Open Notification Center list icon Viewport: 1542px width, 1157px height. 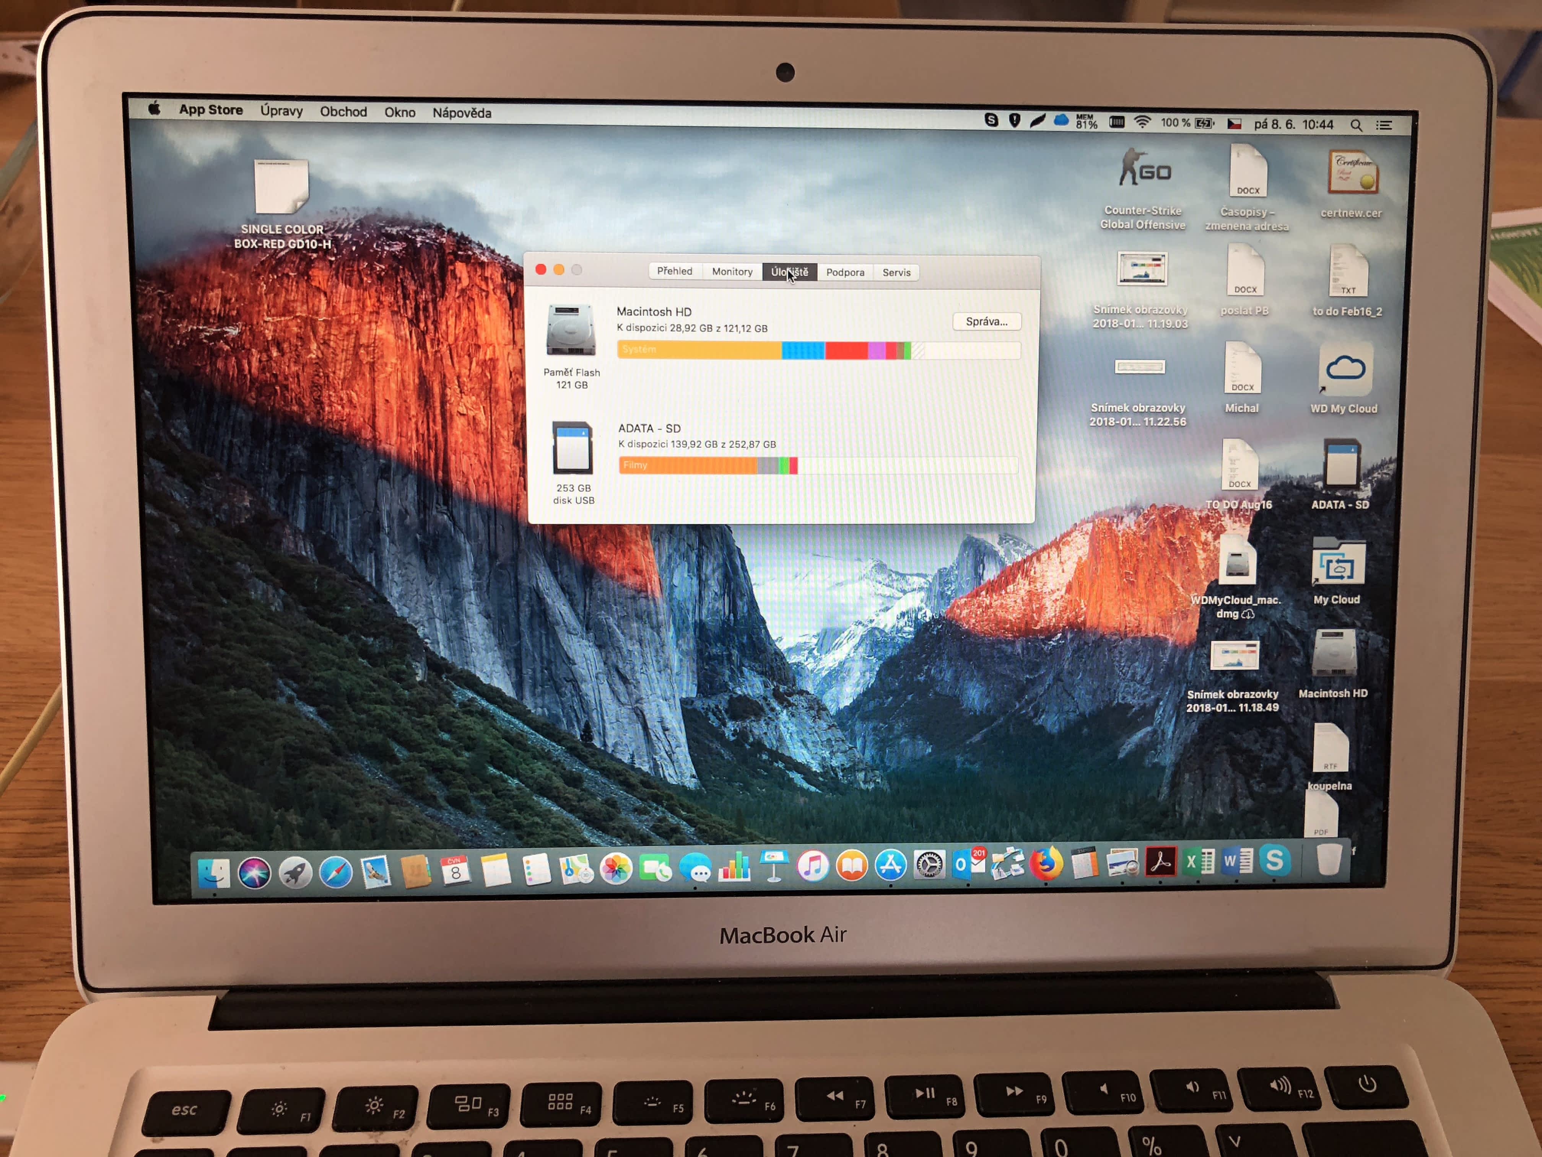pyautogui.click(x=1384, y=125)
